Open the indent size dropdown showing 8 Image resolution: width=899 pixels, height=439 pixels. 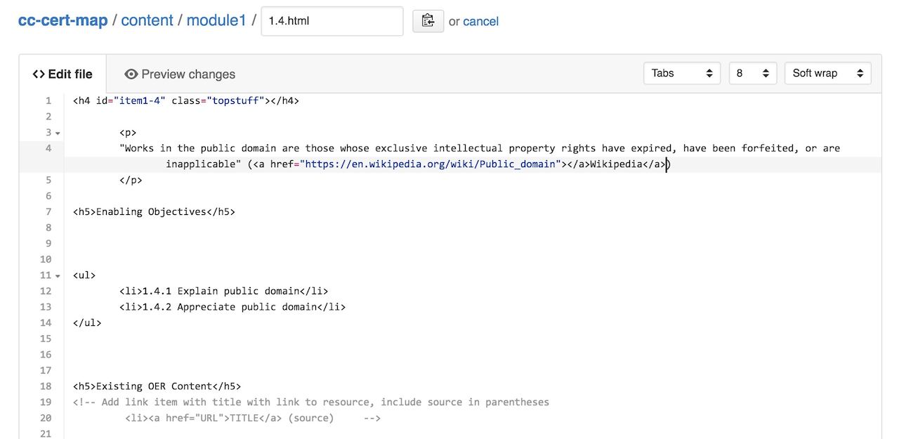752,72
